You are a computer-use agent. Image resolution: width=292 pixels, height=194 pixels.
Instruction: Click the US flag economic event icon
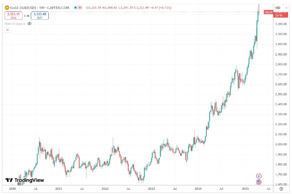tap(259, 182)
